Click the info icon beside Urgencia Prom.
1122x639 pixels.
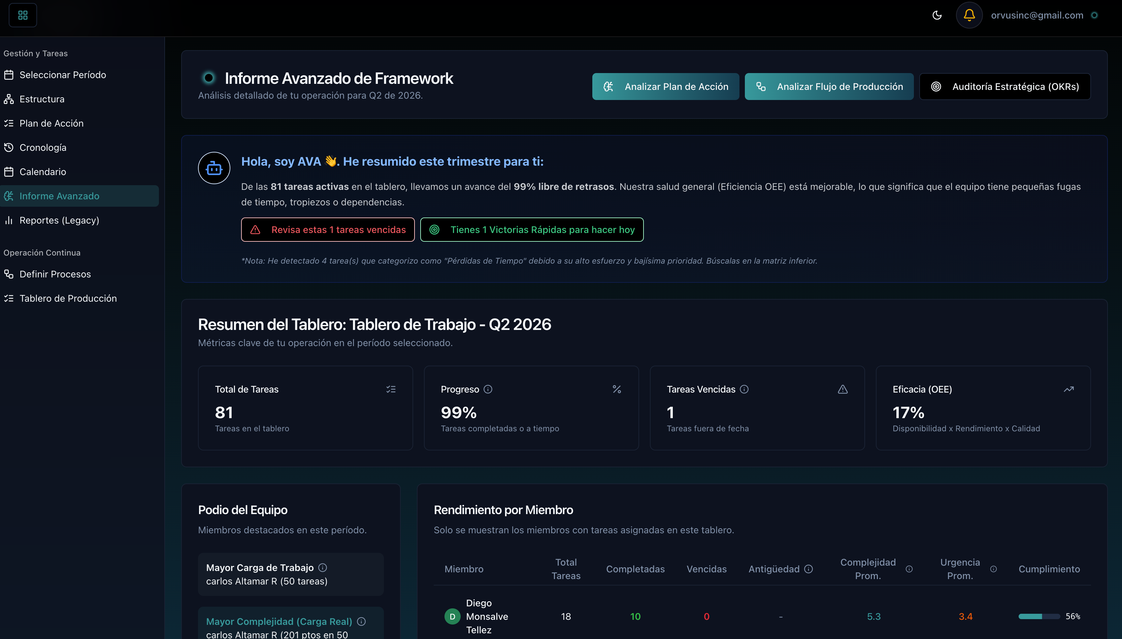(x=993, y=569)
